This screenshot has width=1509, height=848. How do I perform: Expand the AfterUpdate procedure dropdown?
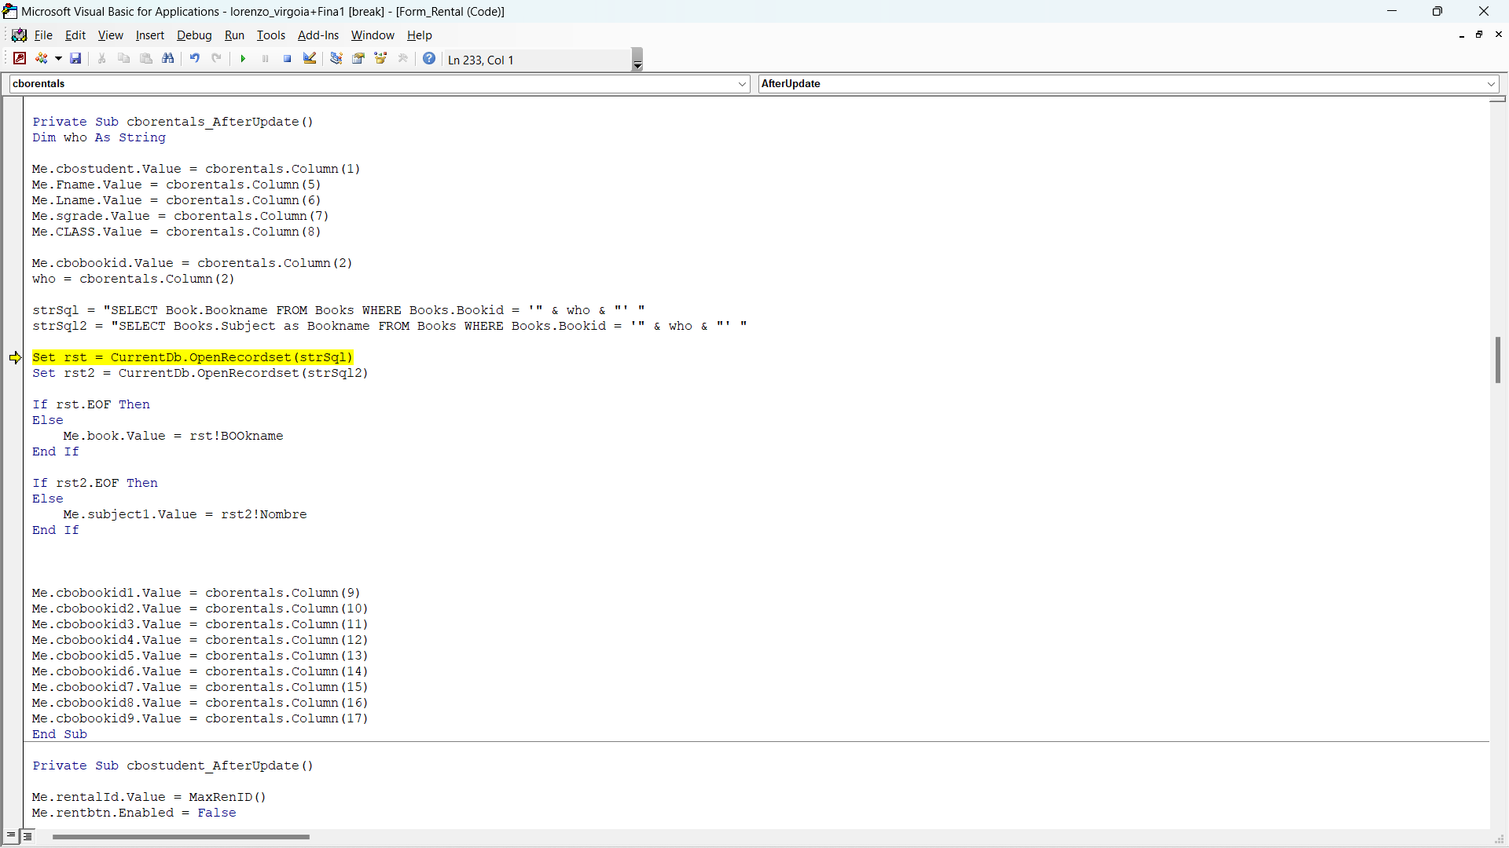tap(1491, 84)
